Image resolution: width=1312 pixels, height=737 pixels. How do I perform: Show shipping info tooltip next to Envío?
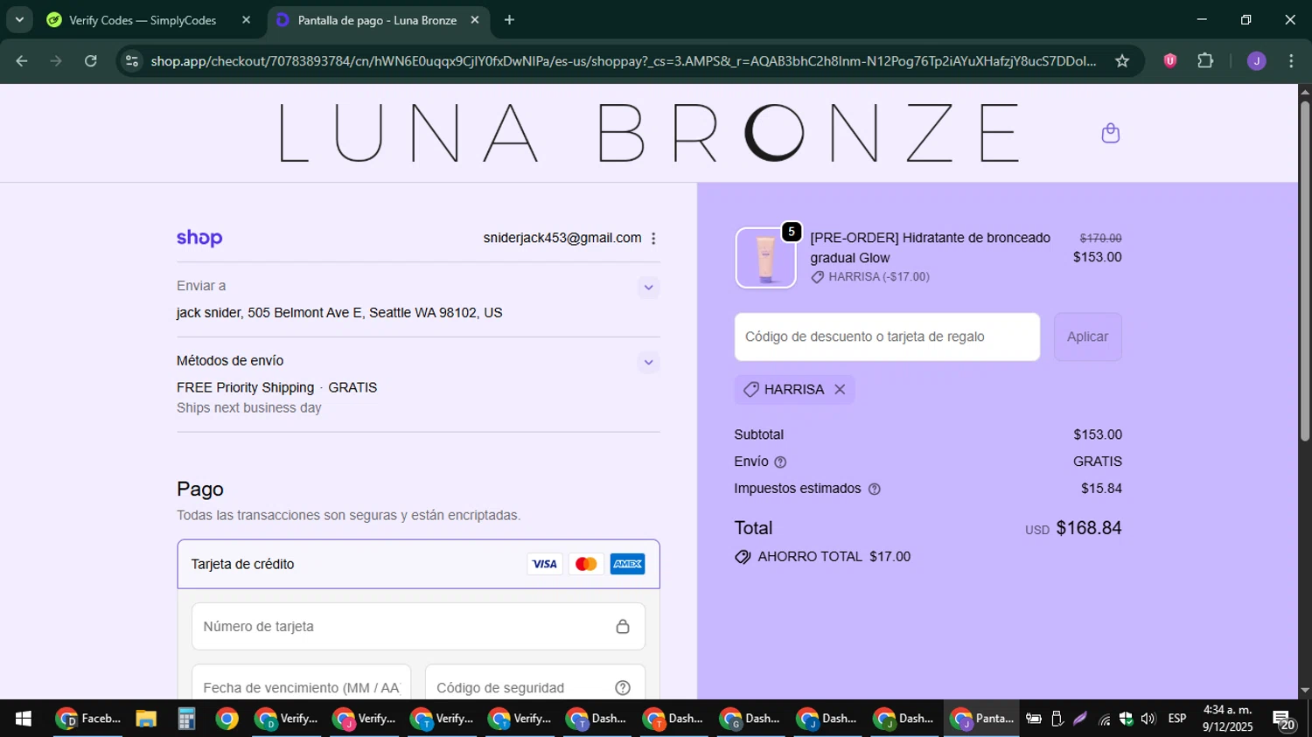[780, 462]
